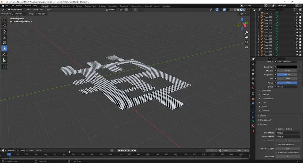Enable the Subsurface Translucency checkbox
303x163 pixels.
[276, 153]
